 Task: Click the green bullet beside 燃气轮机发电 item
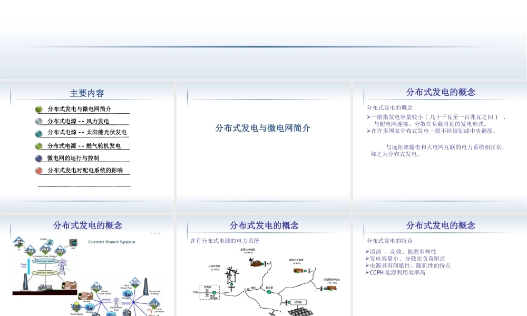tap(38, 146)
